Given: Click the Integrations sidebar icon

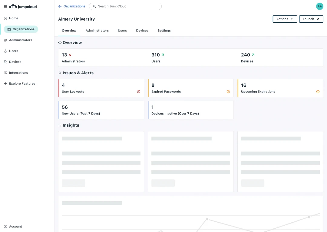Looking at the screenshot, I should 5,72.
